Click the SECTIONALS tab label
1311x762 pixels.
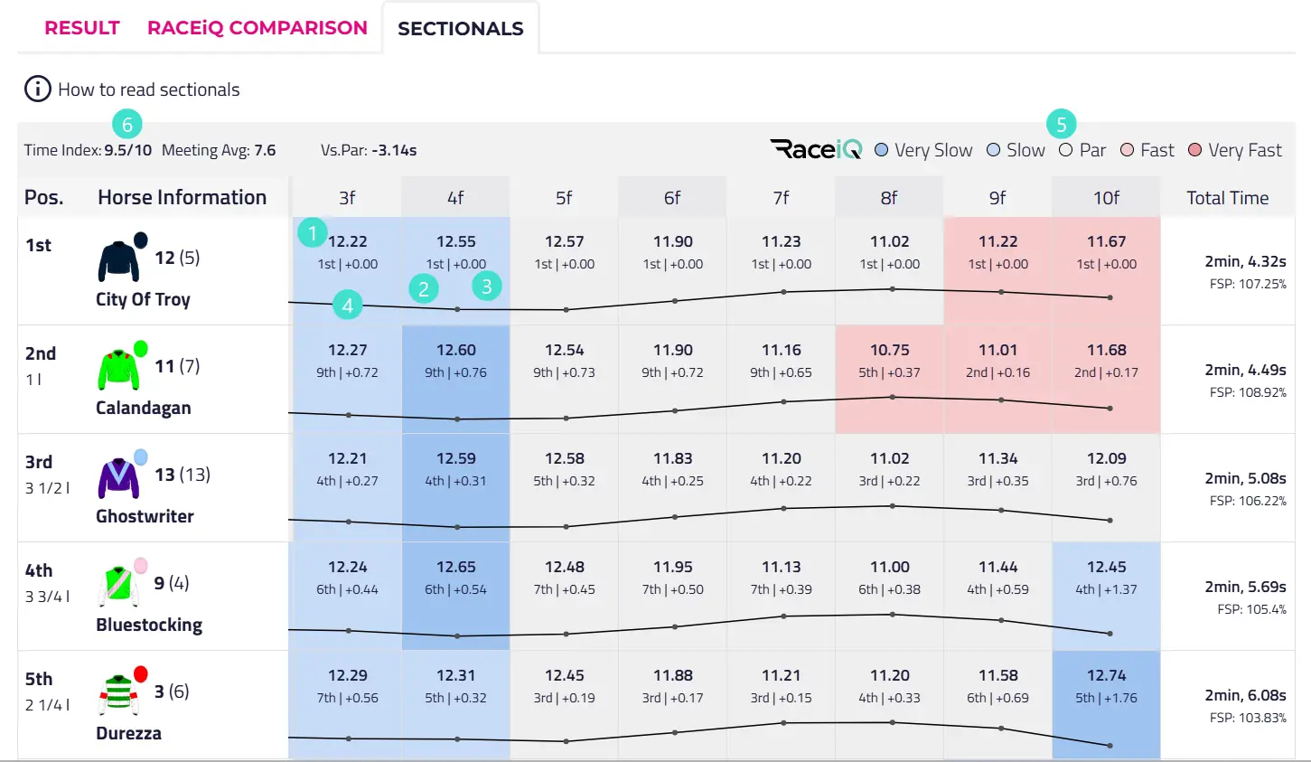[x=461, y=28]
